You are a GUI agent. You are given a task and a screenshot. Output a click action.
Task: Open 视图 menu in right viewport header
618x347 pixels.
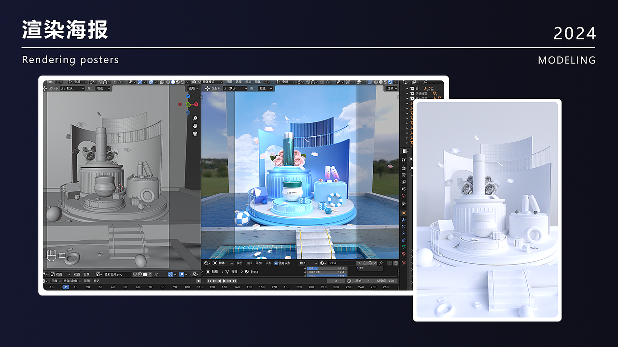point(229,82)
